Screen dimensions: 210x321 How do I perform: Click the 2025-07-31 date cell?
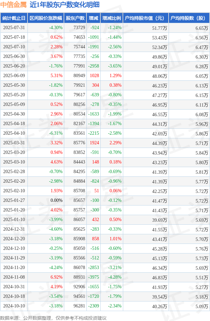pos(14,28)
